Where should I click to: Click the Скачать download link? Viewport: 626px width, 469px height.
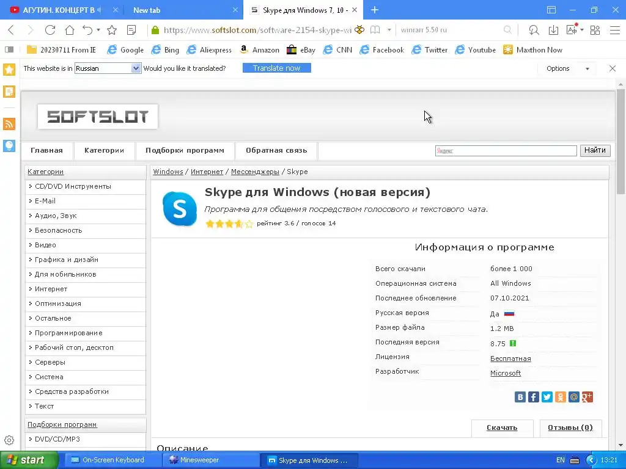[502, 427]
